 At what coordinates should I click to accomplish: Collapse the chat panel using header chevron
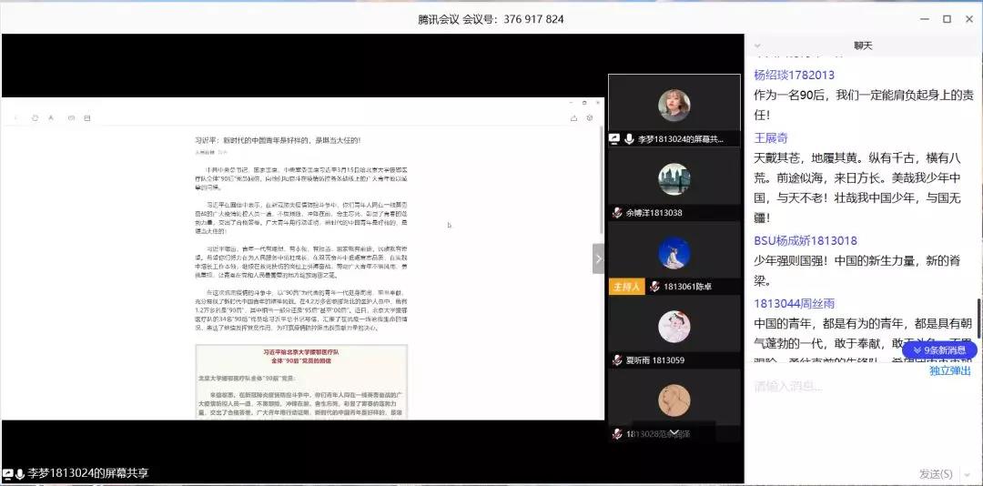point(757,45)
